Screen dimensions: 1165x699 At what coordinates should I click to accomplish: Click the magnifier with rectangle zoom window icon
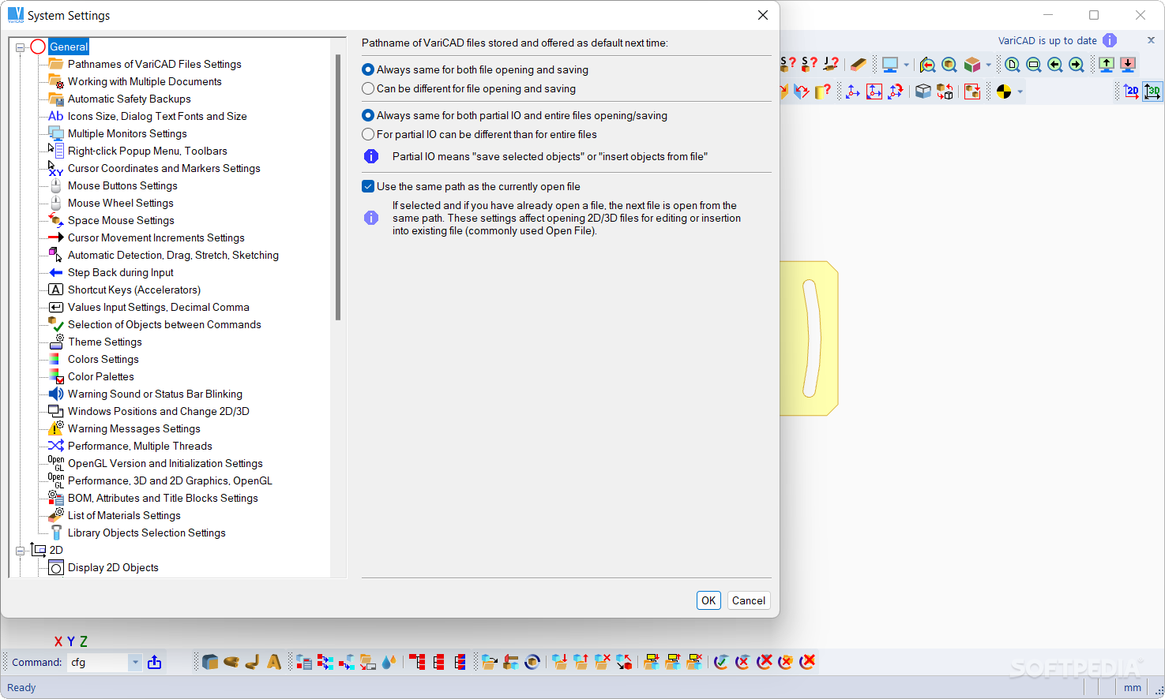pyautogui.click(x=1033, y=65)
